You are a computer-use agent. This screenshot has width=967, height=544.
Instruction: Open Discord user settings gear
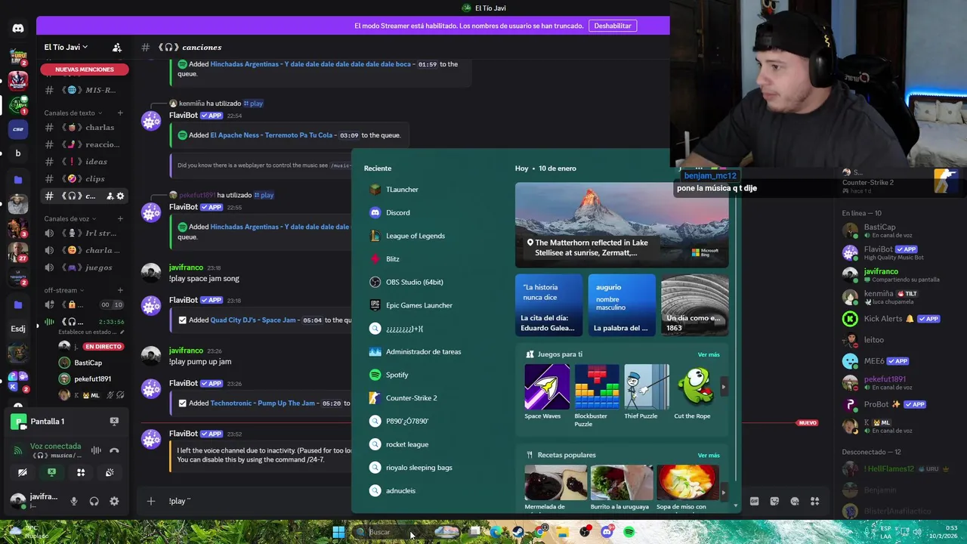point(114,501)
